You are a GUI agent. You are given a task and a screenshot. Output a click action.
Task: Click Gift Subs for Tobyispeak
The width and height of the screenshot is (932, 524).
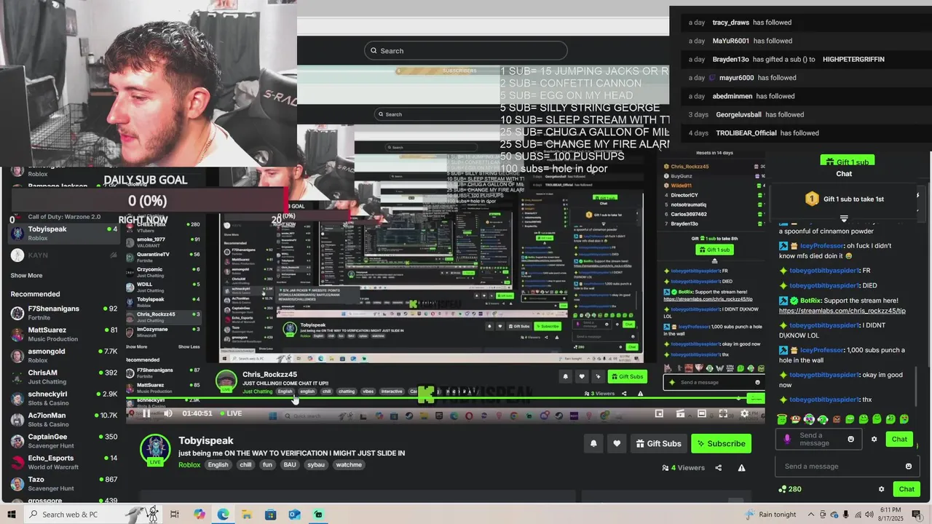[x=658, y=443]
